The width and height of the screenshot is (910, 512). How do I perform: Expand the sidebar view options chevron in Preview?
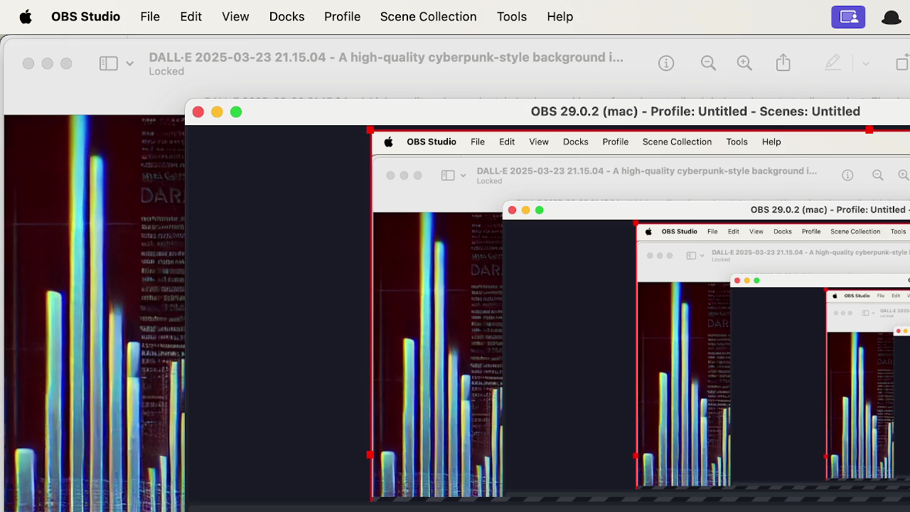point(129,64)
